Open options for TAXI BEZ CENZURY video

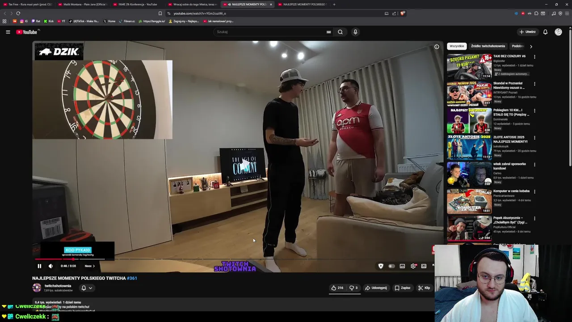[534, 57]
